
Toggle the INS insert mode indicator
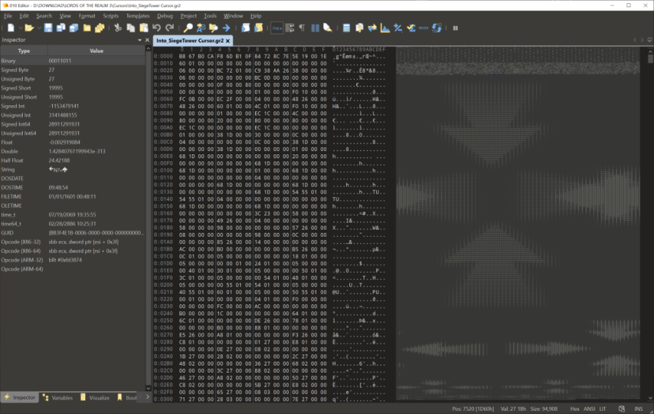coord(638,409)
